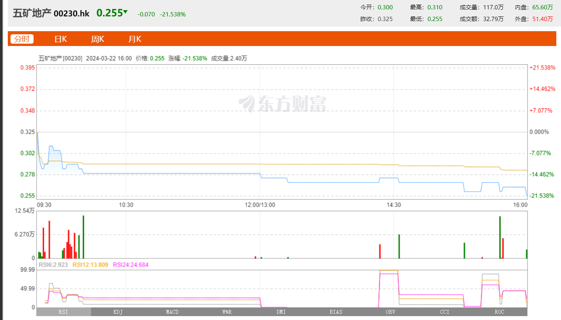
Task: Select the OBV indicator tab
Action: 390,312
